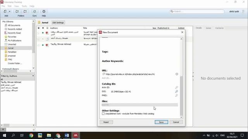Select Recently Read in sidebar
This screenshot has height=139, width=248.
point(14,33)
